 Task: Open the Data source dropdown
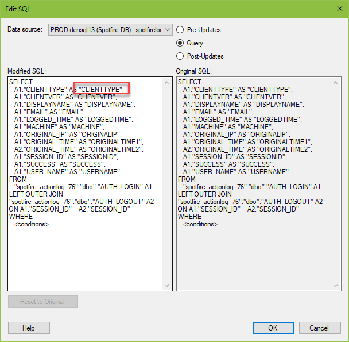pos(110,30)
